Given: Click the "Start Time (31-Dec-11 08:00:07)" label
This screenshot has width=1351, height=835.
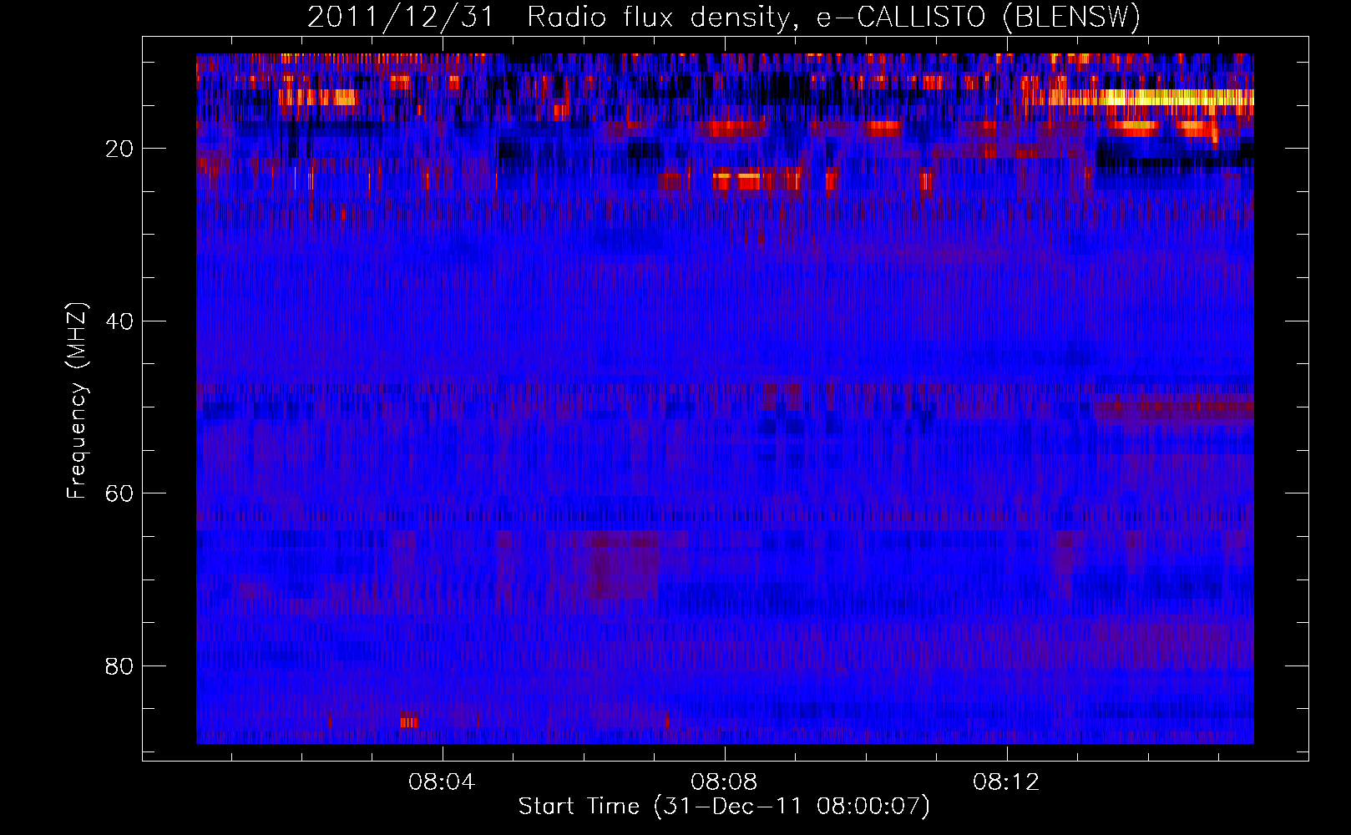Looking at the screenshot, I should click(x=724, y=807).
